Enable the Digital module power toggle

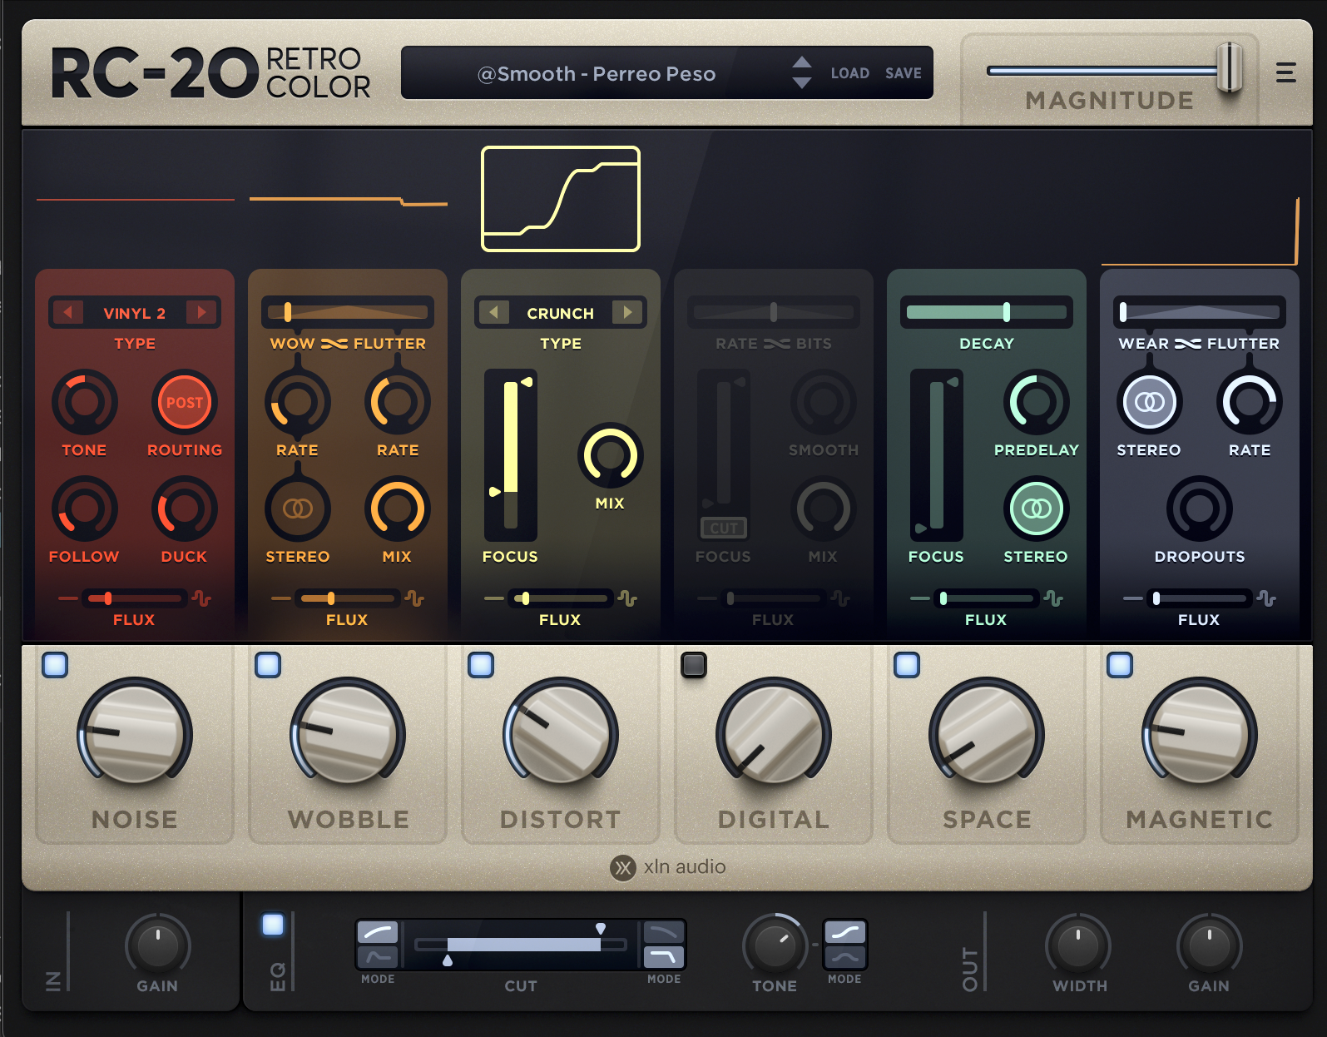tap(694, 665)
